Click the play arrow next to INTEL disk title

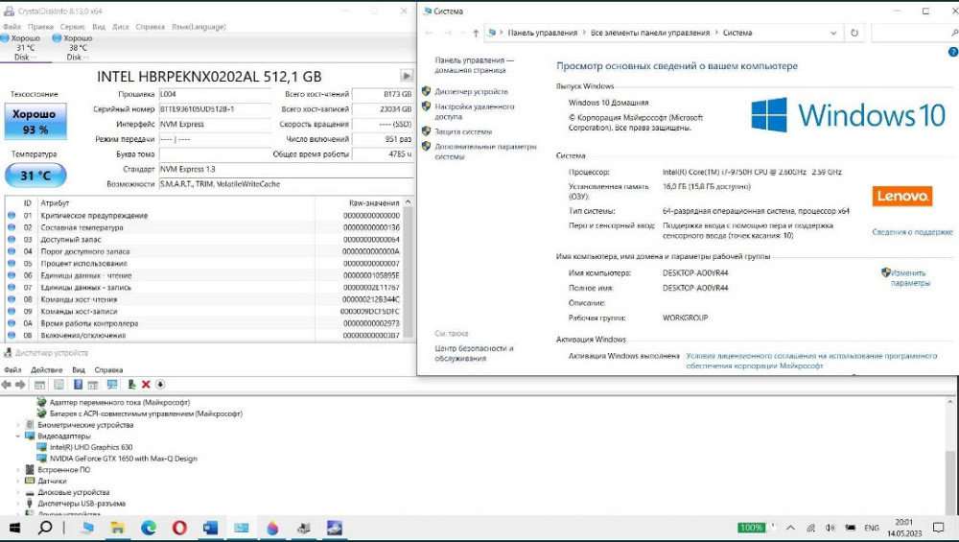pos(406,76)
